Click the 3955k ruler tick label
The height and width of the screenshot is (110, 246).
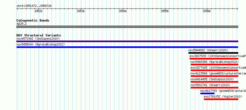[x=165, y=11]
